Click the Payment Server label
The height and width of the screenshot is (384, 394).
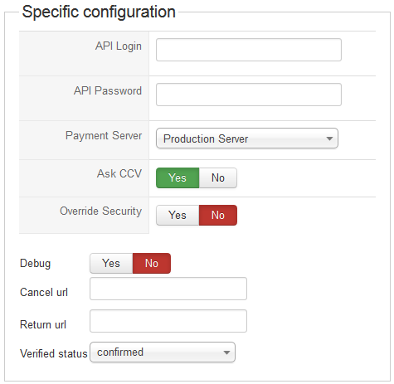click(104, 136)
